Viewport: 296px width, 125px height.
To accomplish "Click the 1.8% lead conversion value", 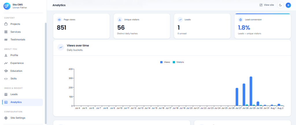I will (x=244, y=28).
